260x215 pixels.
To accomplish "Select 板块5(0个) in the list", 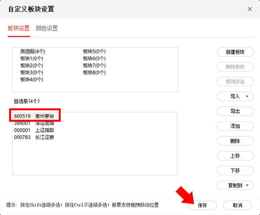I will 94,51.
